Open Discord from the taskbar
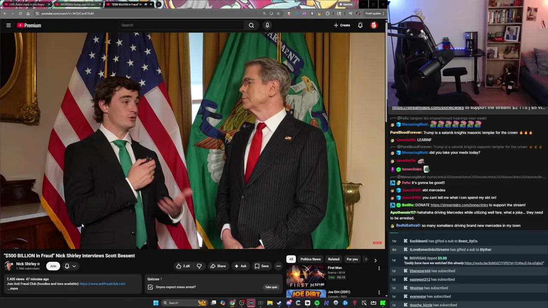Viewport: 548px width, 308px height. (289, 303)
